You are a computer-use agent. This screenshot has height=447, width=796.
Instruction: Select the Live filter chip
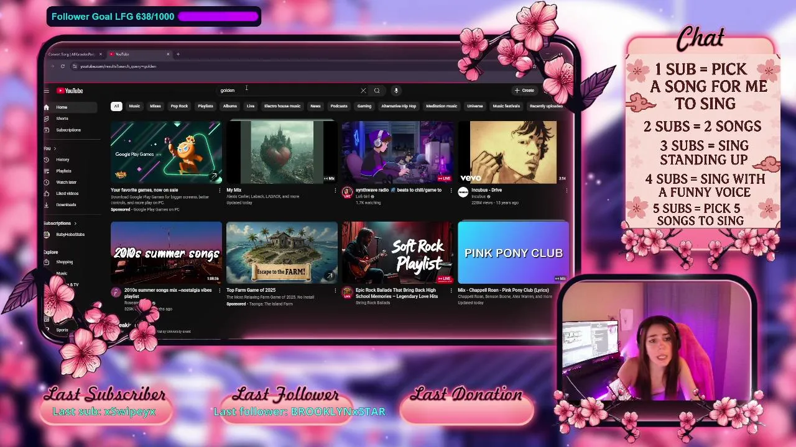pyautogui.click(x=251, y=106)
